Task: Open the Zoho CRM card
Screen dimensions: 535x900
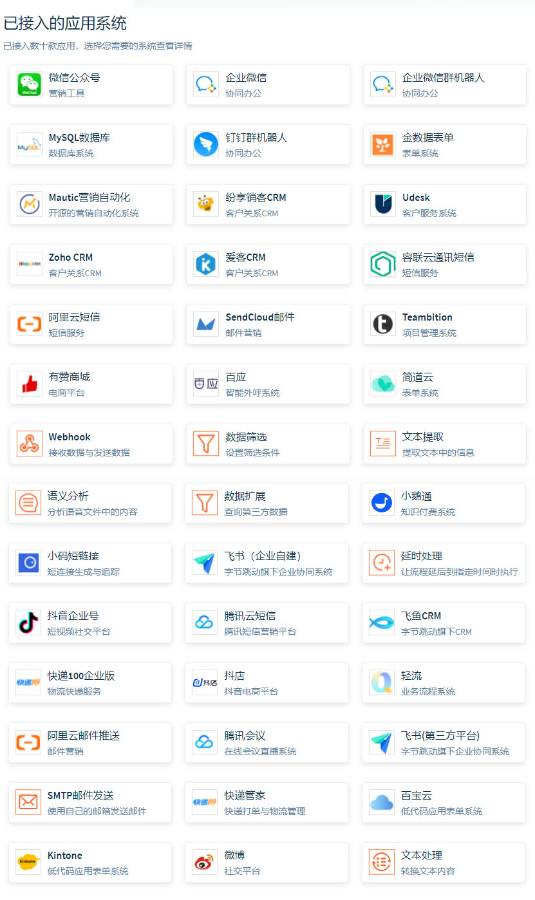Action: pos(91,265)
